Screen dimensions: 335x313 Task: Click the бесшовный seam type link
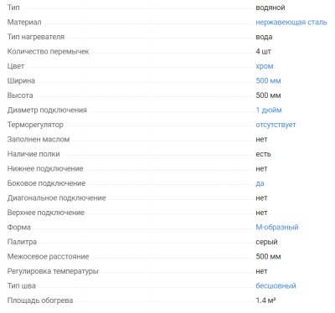click(276, 286)
